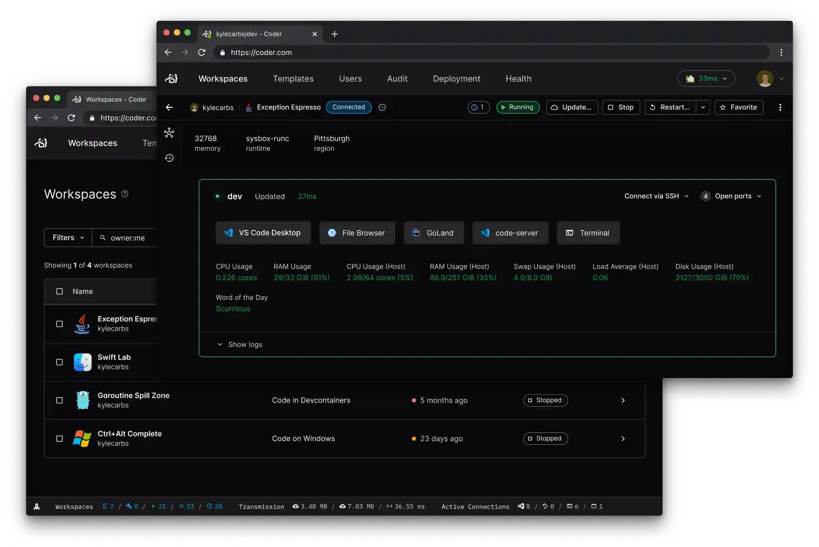The width and height of the screenshot is (819, 547).
Task: Click the owner:me search field
Action: 128,238
